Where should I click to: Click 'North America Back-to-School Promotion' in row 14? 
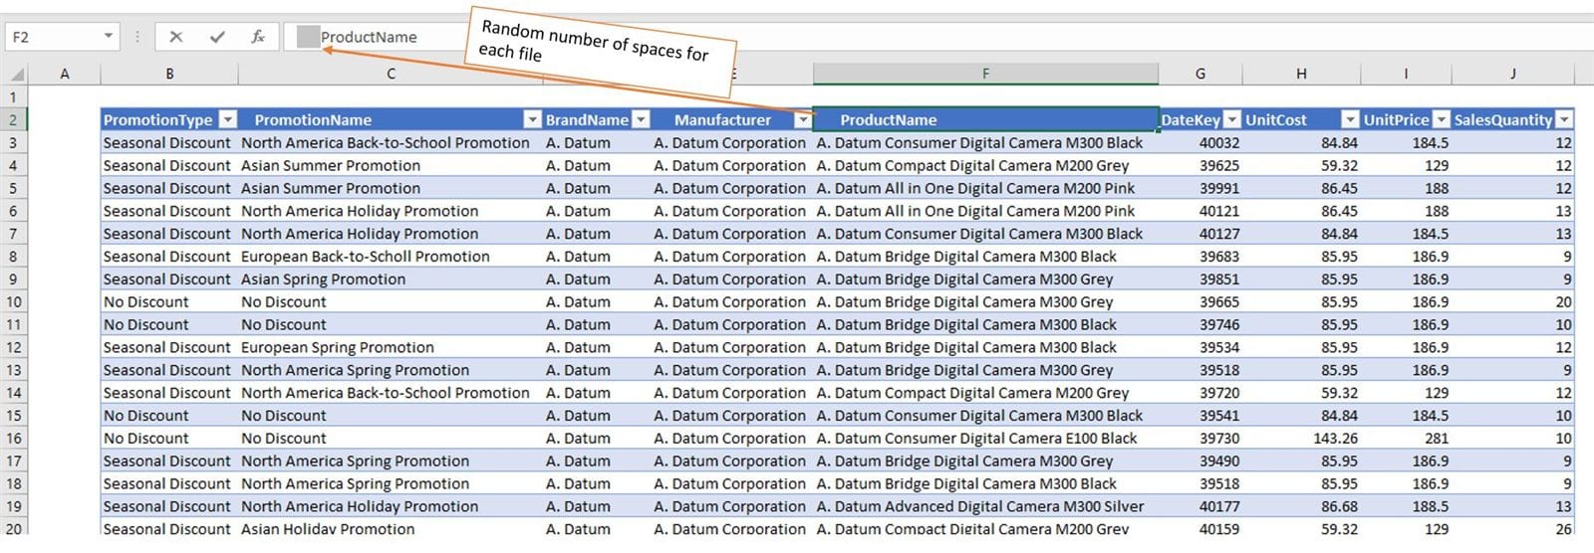coord(386,393)
